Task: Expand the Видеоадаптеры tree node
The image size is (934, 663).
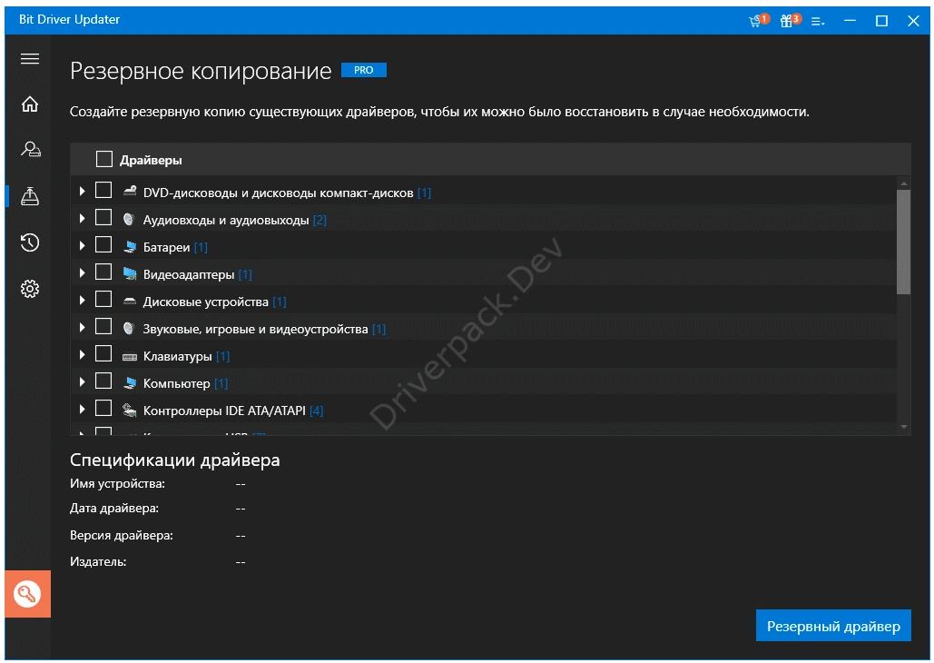Action: click(83, 272)
